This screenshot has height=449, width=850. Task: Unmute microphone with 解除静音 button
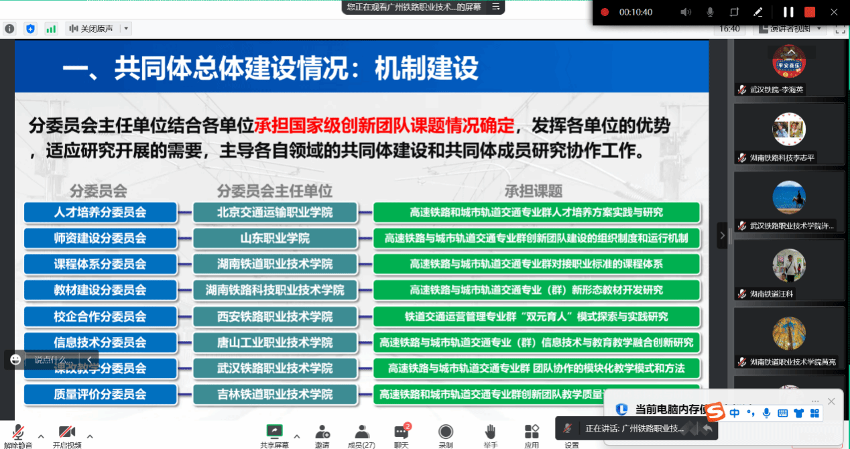coord(19,434)
